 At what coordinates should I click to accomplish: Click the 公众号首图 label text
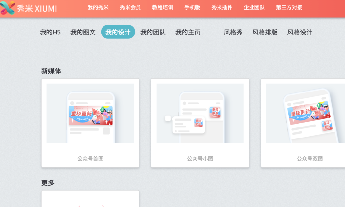point(91,159)
